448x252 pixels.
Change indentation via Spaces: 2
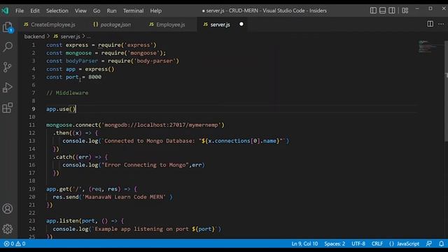335,244
